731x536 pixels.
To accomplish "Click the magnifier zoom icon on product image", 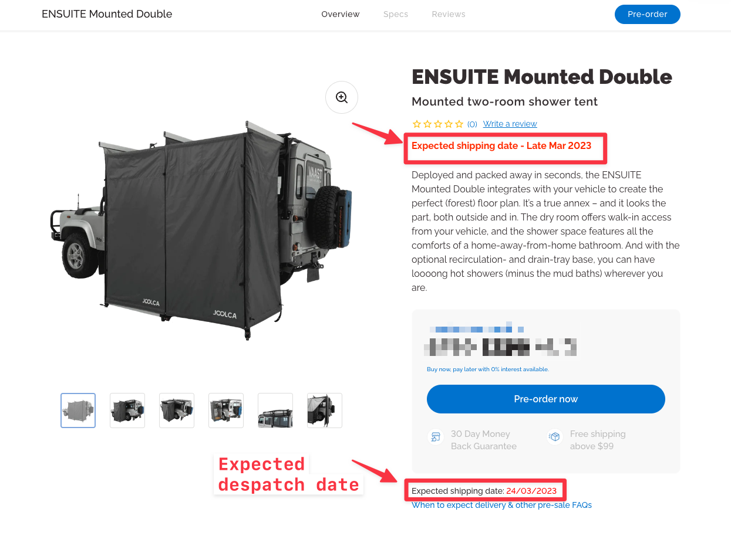I will [342, 97].
